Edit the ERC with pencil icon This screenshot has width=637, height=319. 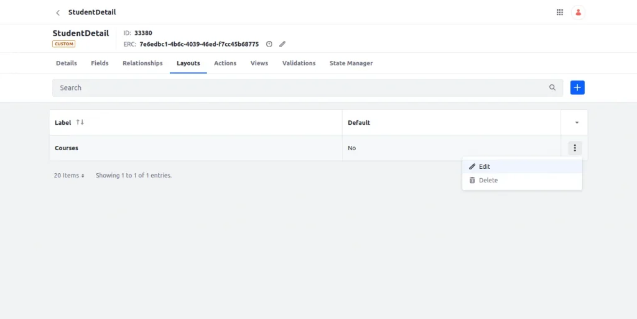pyautogui.click(x=282, y=44)
